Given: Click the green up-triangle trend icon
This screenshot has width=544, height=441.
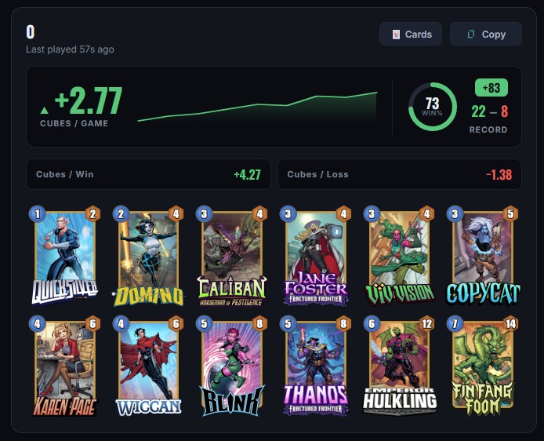Looking at the screenshot, I should coord(44,111).
